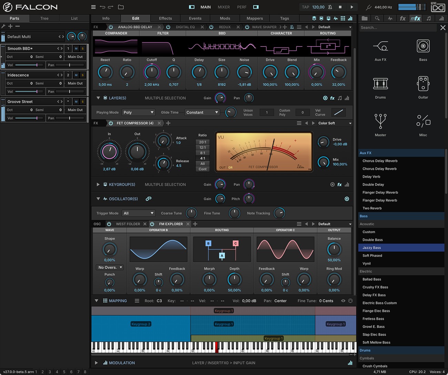Toggle power for the FET COMPRESSOR effect
This screenshot has width=448, height=375.
pyautogui.click(x=111, y=123)
